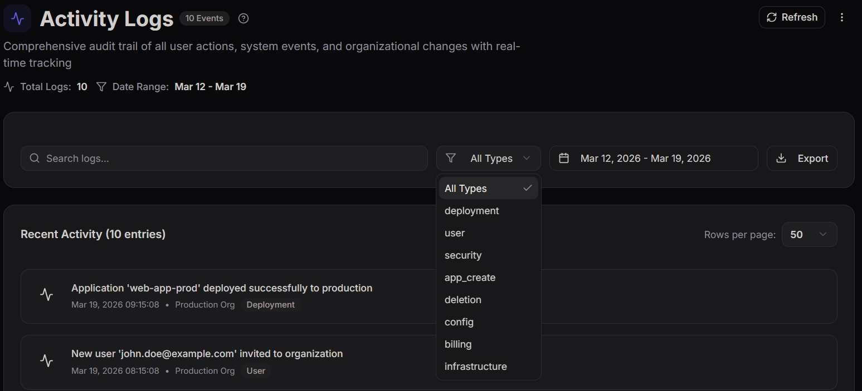Click the funnel filter icon beside All Types
The width and height of the screenshot is (862, 391).
[x=451, y=158]
